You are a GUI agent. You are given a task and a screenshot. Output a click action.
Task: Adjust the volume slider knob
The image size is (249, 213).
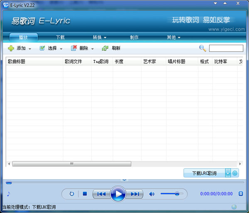(x=177, y=194)
